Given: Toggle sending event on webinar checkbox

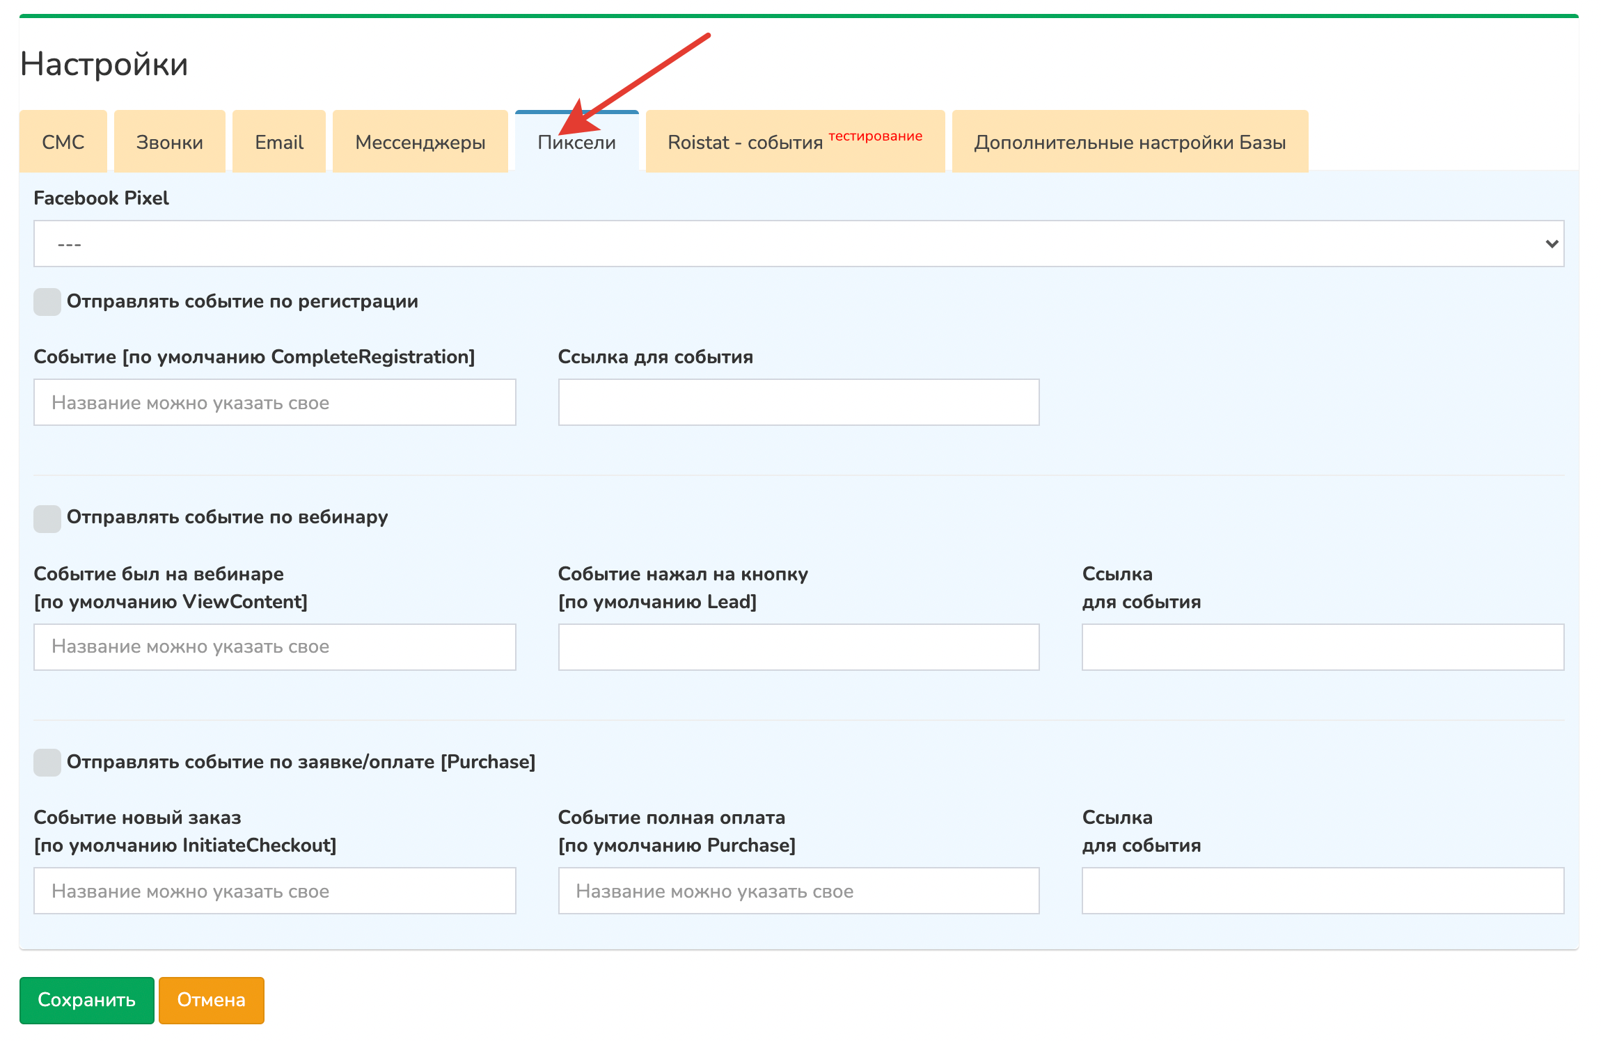Looking at the screenshot, I should (47, 518).
